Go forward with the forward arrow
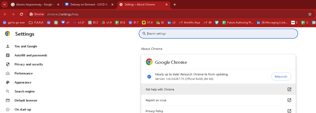Viewport: 316px width, 113px height. point(13,14)
